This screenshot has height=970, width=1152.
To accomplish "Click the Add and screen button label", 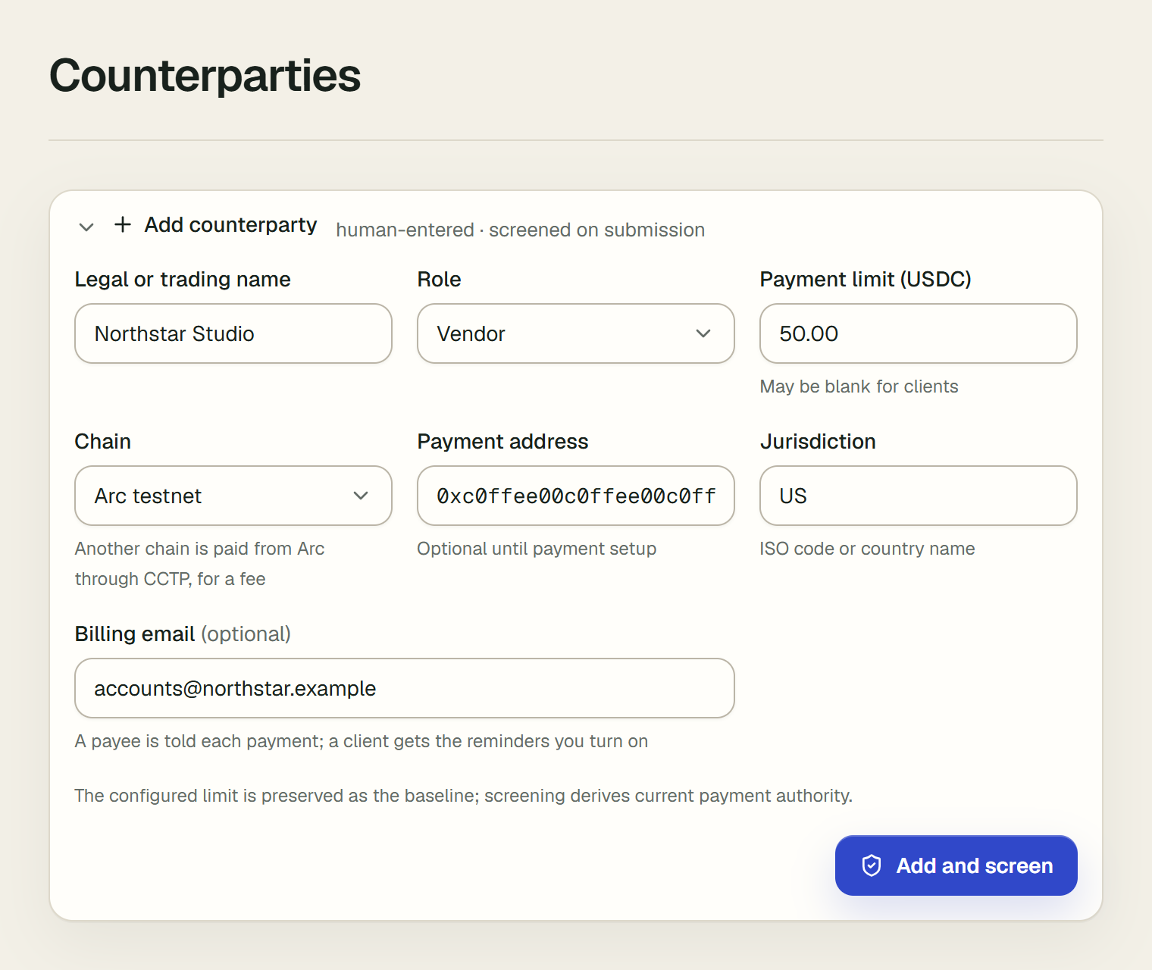I will coord(975,865).
